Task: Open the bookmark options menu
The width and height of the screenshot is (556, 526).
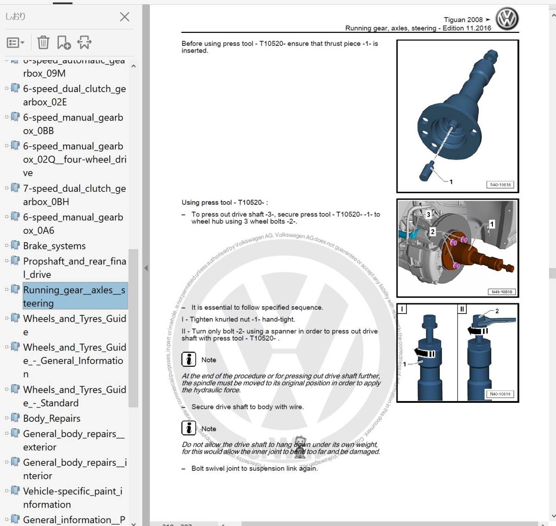Action: click(x=16, y=43)
